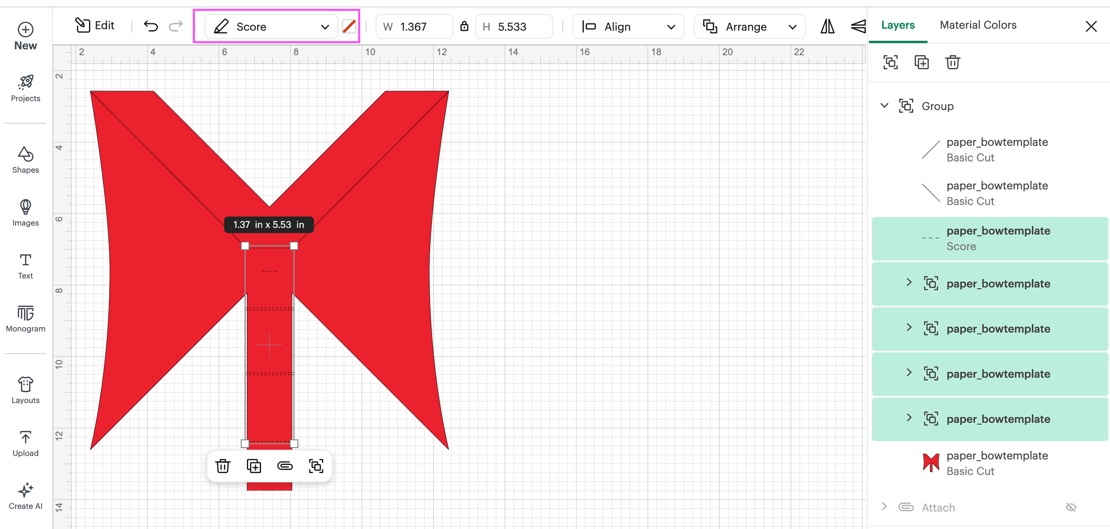The width and height of the screenshot is (1110, 529).
Task: Click the Group icon at Layers panel top
Action: click(x=890, y=62)
